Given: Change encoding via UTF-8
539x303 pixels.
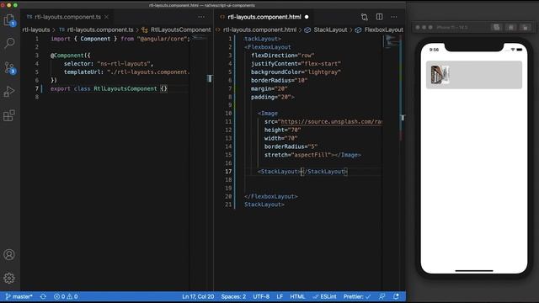Looking at the screenshot, I should [261, 296].
